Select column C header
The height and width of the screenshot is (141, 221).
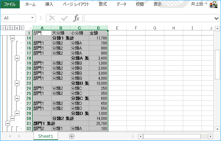coord(79,28)
